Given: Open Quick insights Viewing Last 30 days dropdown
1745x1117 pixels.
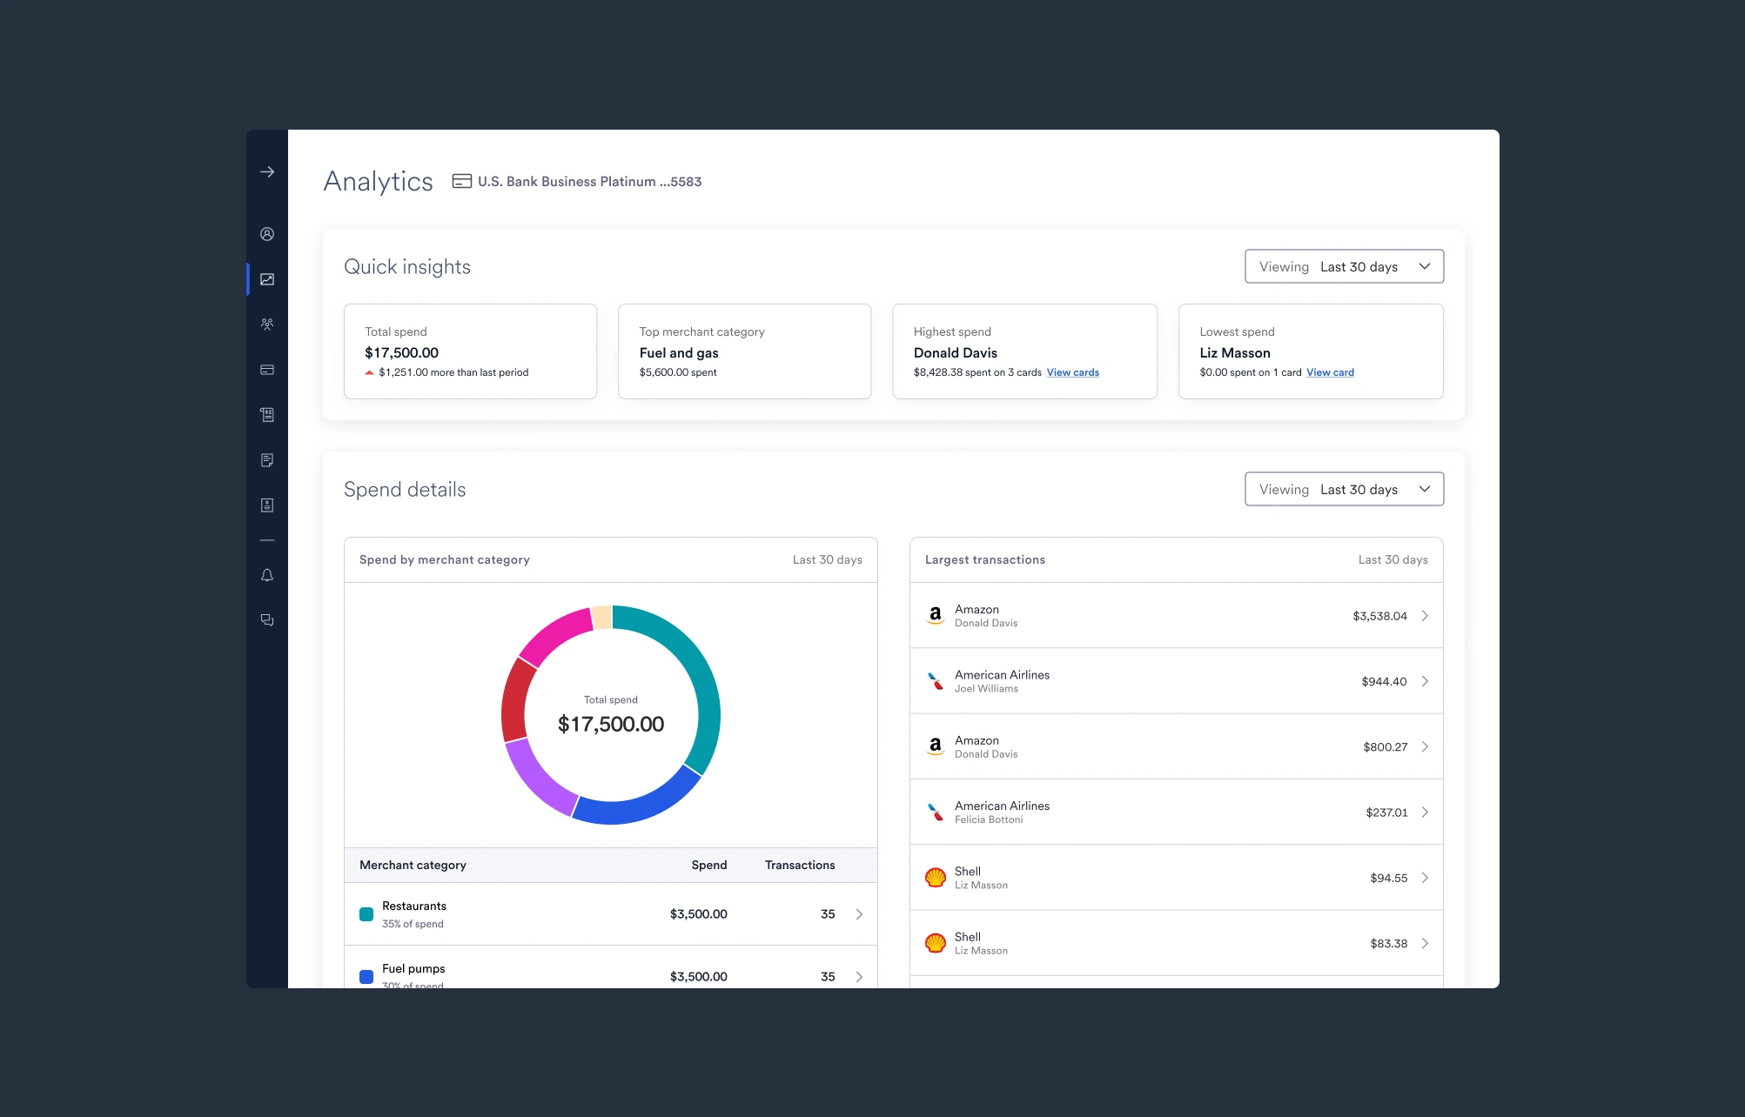Looking at the screenshot, I should coord(1344,266).
